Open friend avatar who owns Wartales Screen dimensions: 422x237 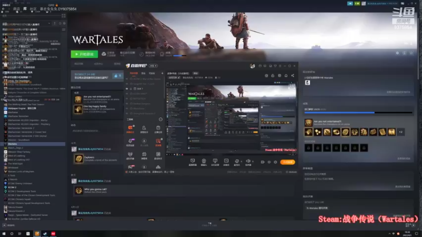308,83
